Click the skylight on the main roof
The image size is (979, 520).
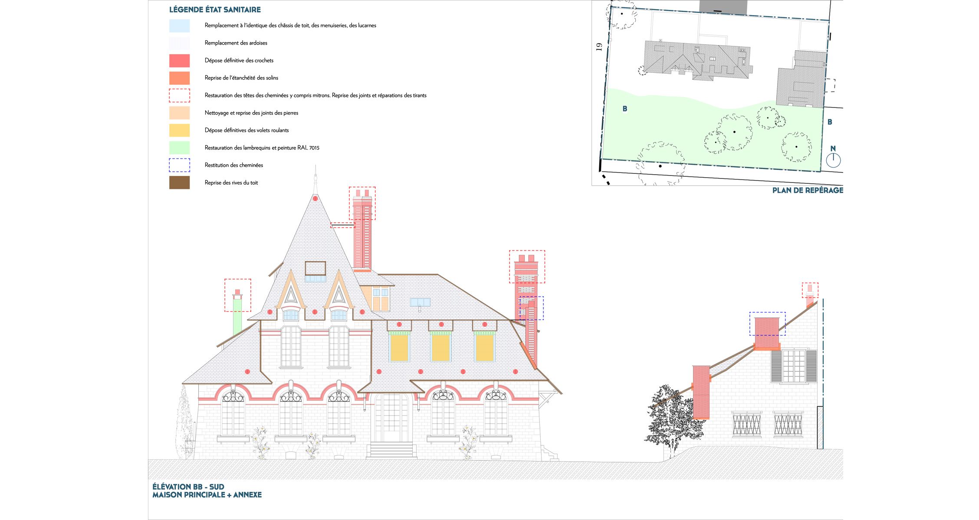(420, 302)
